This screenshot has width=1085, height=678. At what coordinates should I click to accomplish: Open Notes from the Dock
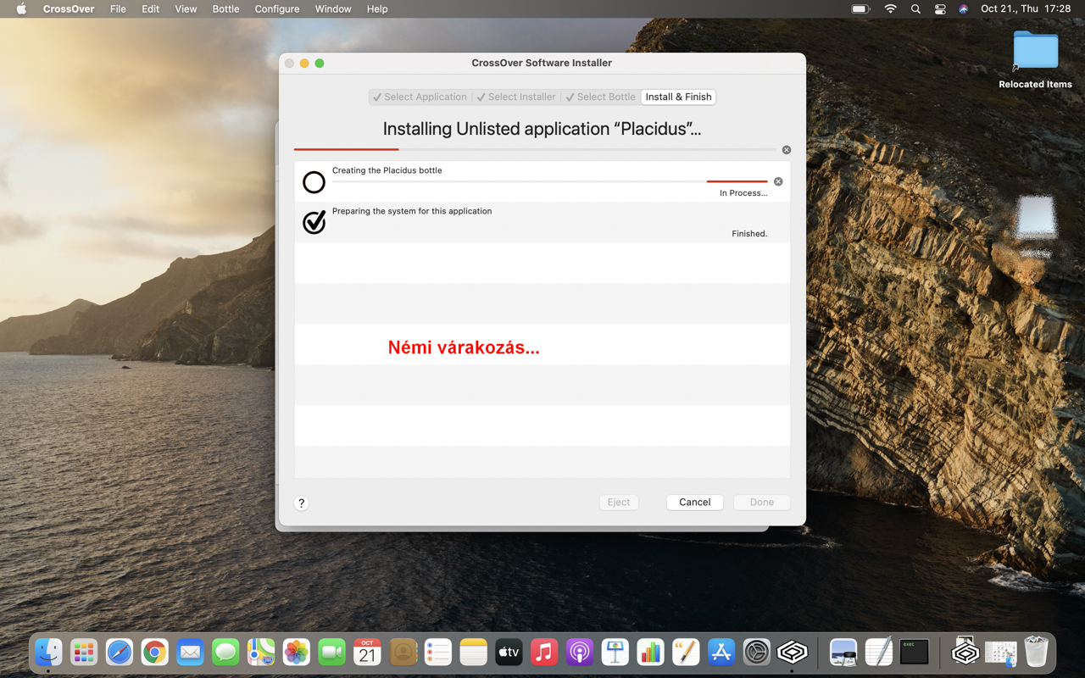(474, 652)
